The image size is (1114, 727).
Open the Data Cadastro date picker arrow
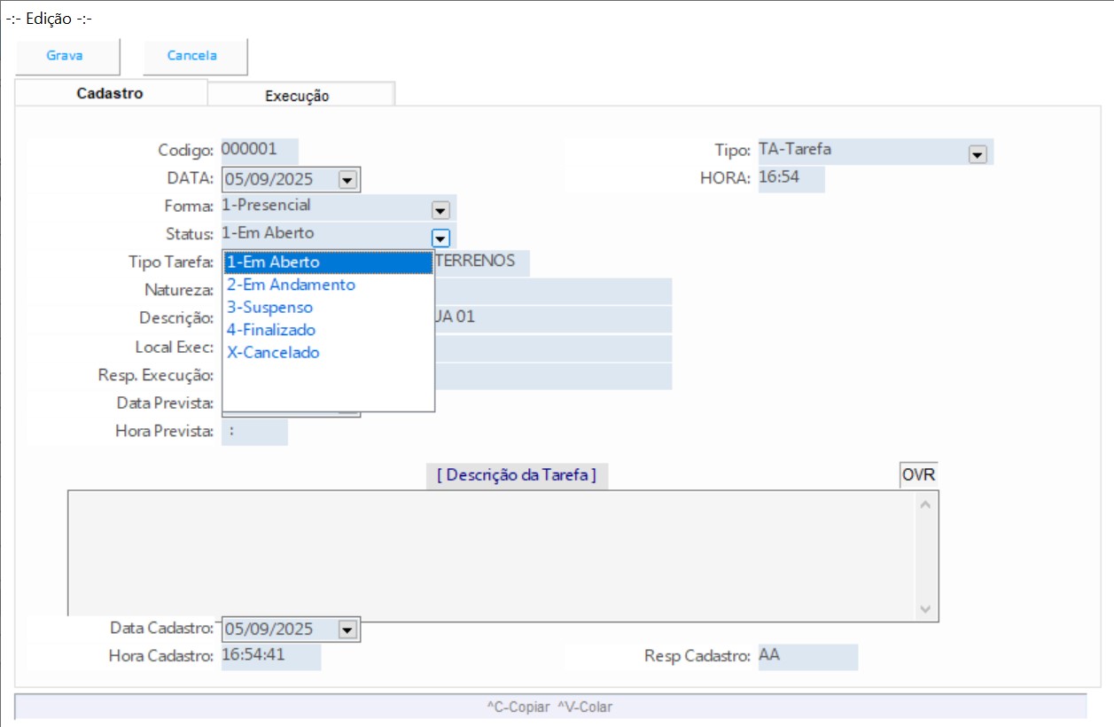pyautogui.click(x=347, y=629)
